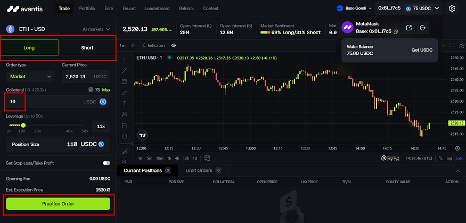This screenshot has width=466, height=223.
Task: Click the leverage slider handle
Action: [23, 125]
